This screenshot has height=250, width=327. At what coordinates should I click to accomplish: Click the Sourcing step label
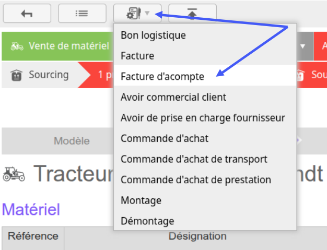coord(49,75)
